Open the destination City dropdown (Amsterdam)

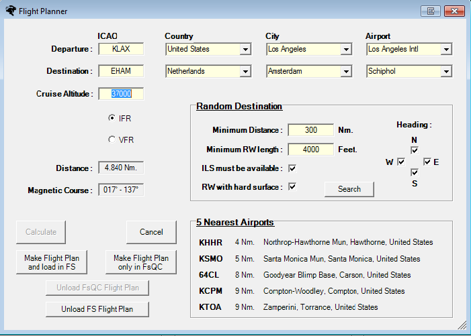click(346, 71)
